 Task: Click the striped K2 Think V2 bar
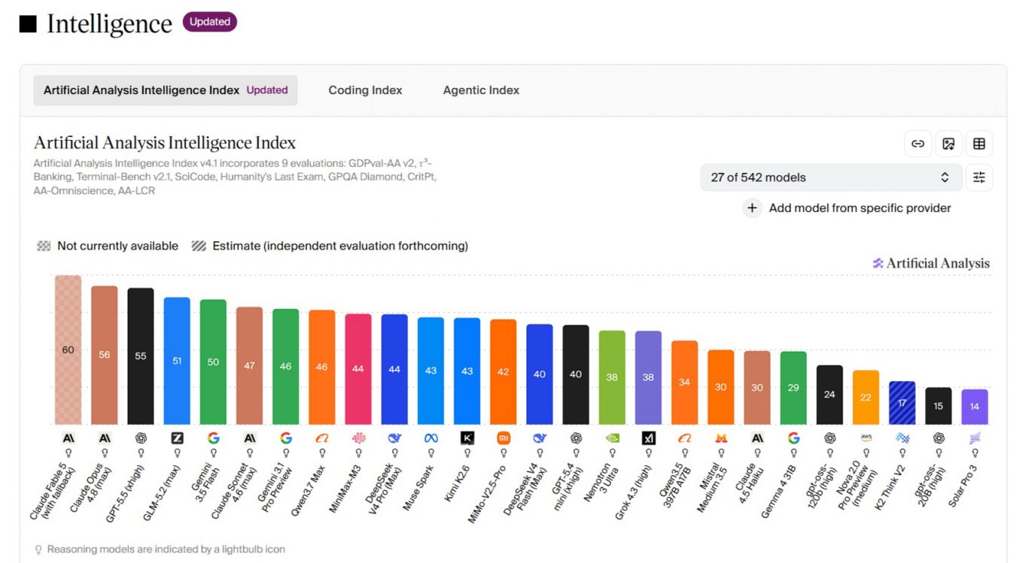coord(902,403)
